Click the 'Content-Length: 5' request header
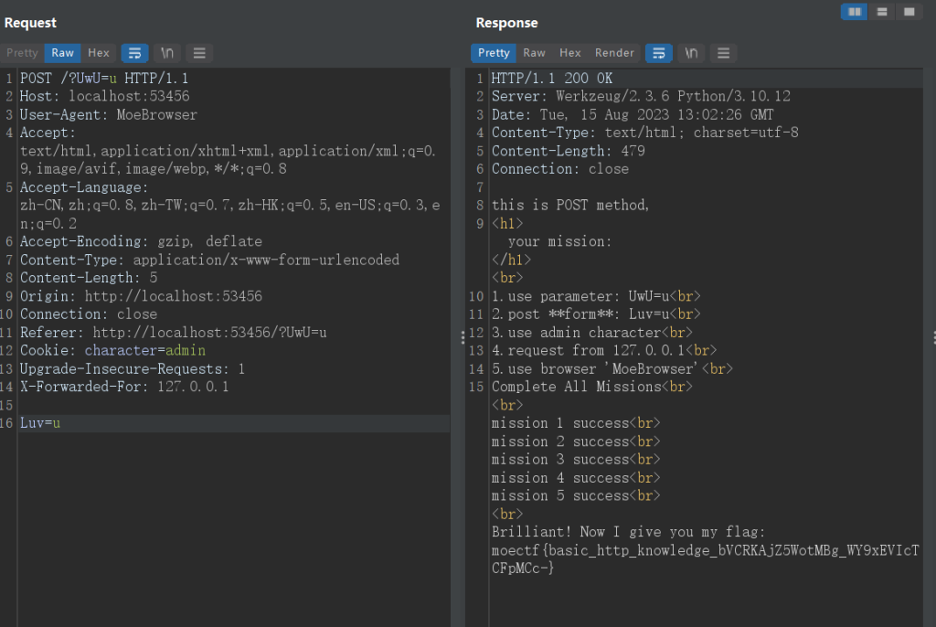The height and width of the screenshot is (627, 936). [x=89, y=278]
